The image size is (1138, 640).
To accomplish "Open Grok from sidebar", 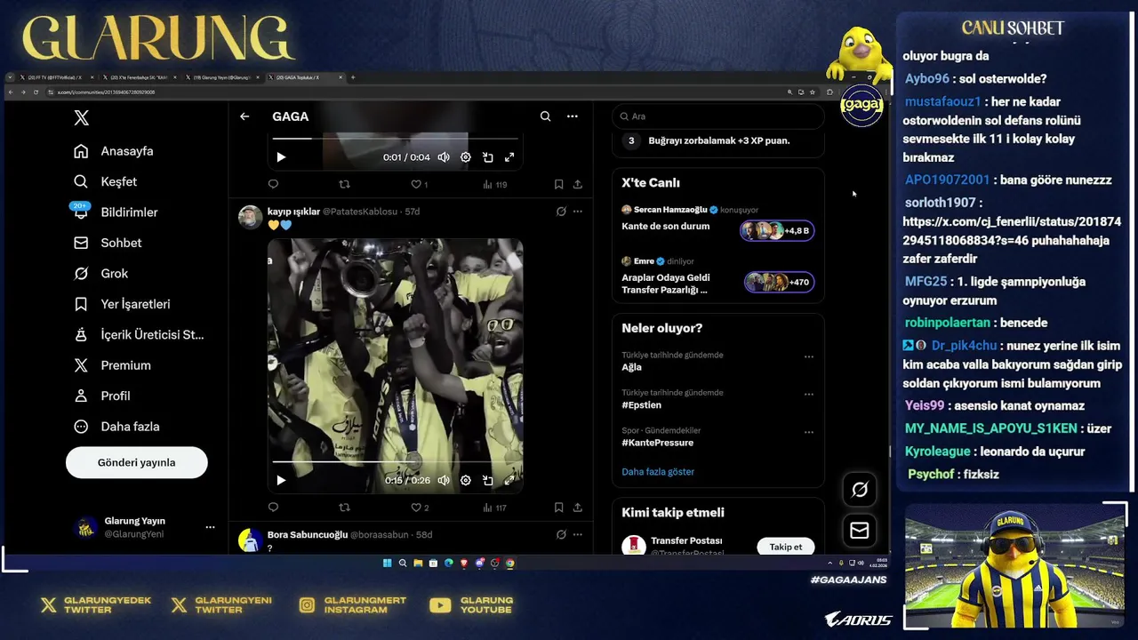I will (x=101, y=274).
